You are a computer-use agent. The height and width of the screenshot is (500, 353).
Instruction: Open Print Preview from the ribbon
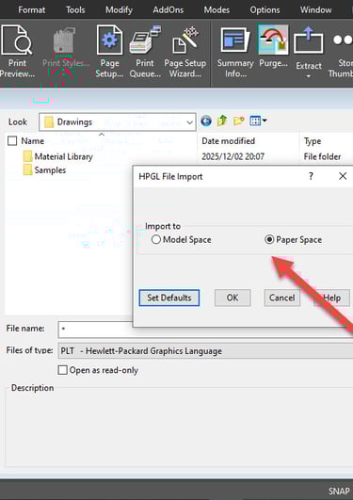click(17, 52)
